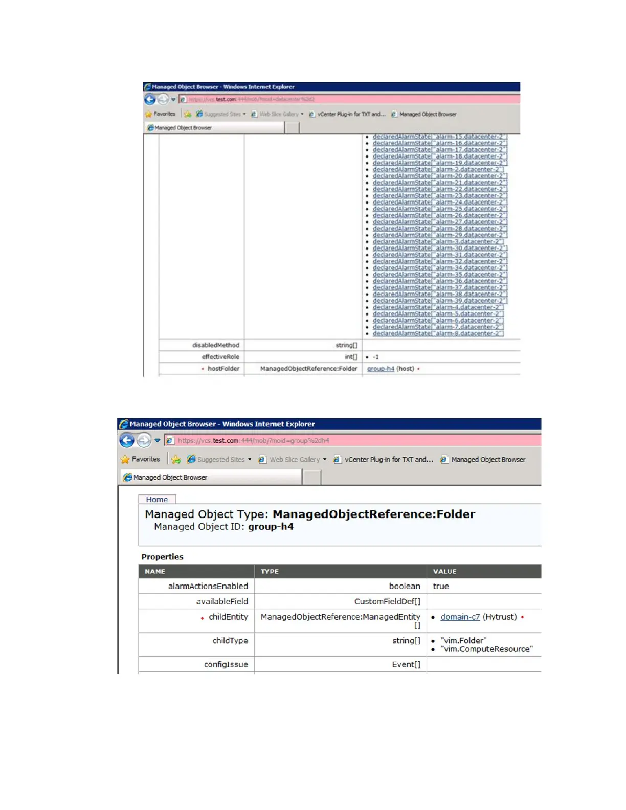Click Add to Favorites Bar icon in lower window
Screen dimensions: 626x810
(x=176, y=460)
